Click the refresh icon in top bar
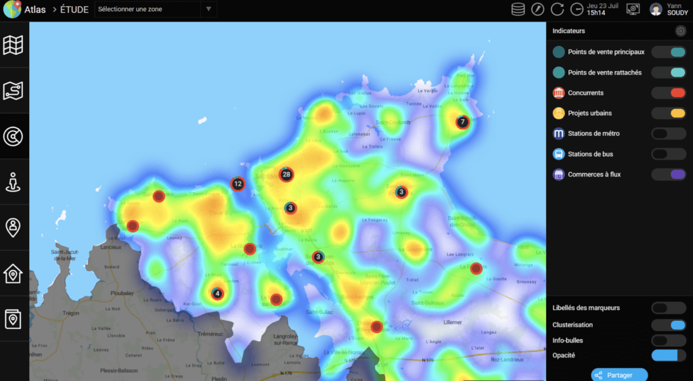Image resolution: width=693 pixels, height=381 pixels. 557,9
